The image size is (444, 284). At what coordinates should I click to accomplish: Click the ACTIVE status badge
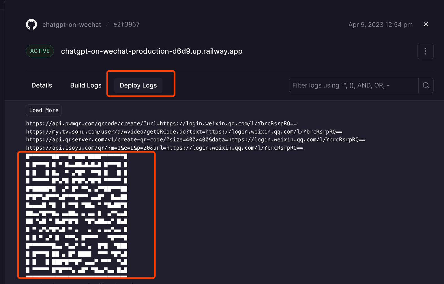[40, 51]
